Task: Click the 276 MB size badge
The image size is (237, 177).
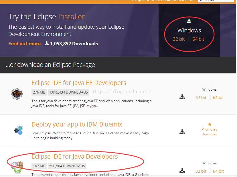Action: coord(39,92)
